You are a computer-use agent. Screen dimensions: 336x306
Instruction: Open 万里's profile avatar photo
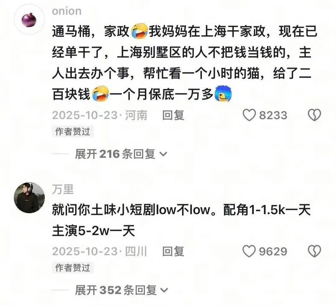pos(29,198)
